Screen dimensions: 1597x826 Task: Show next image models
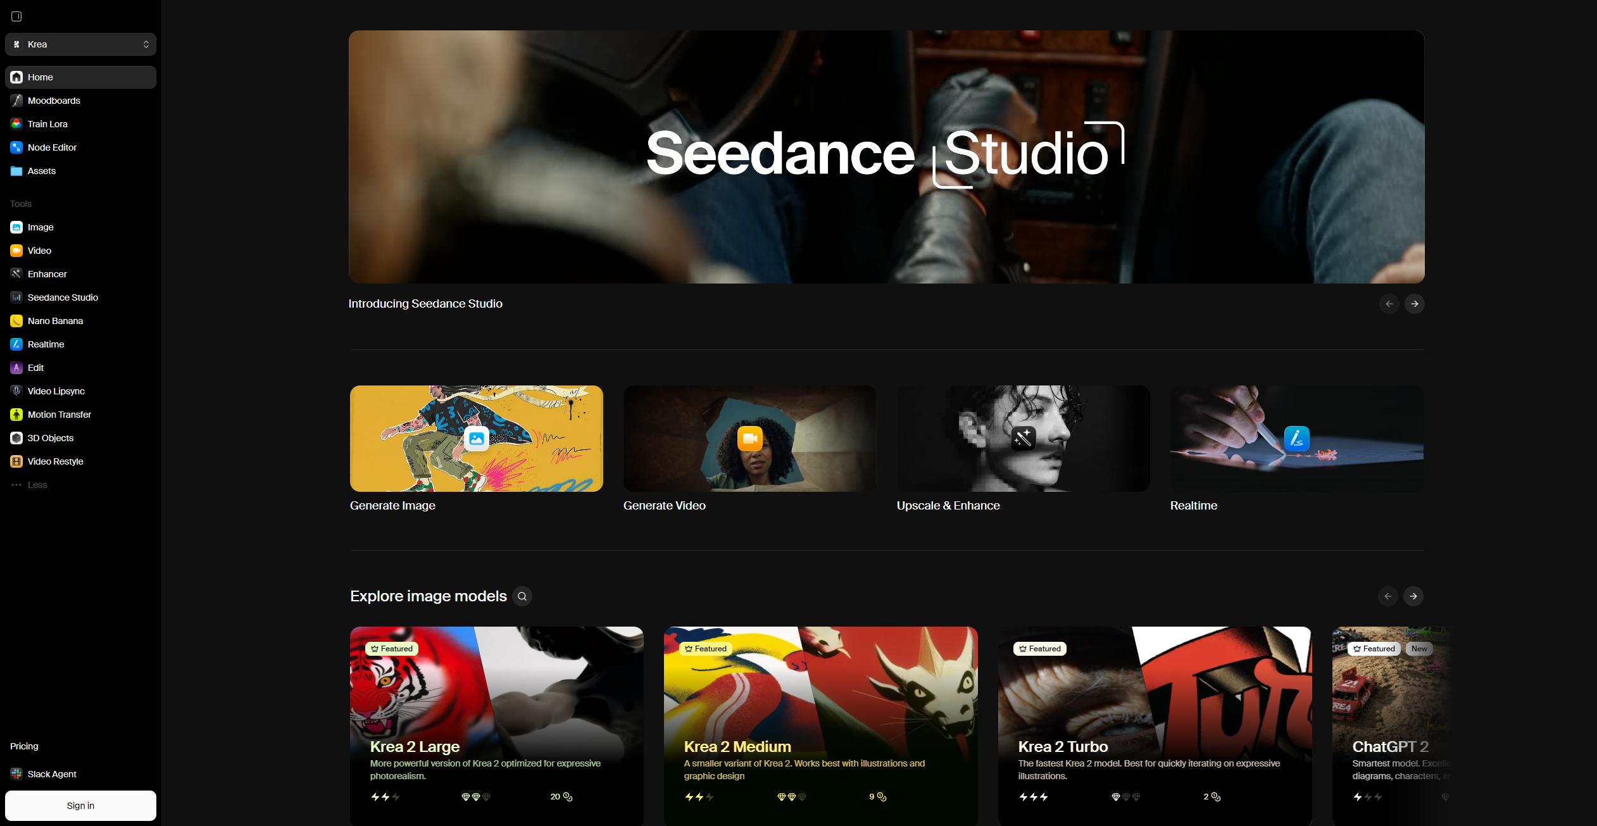click(x=1413, y=596)
